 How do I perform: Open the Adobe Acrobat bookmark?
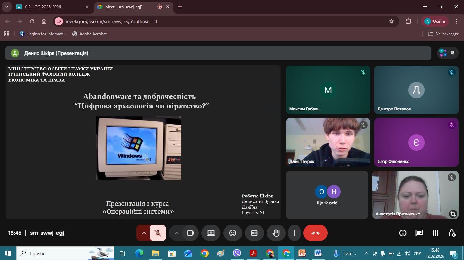point(90,34)
